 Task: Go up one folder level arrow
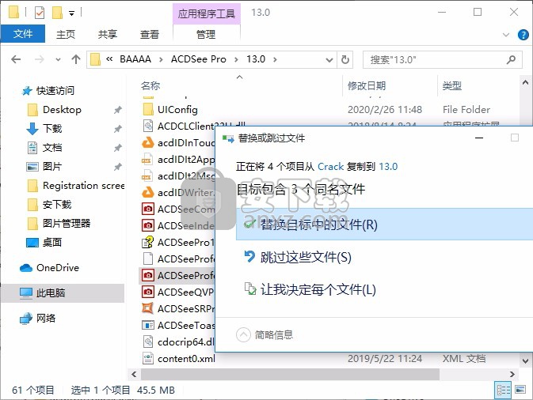pyautogui.click(x=76, y=59)
